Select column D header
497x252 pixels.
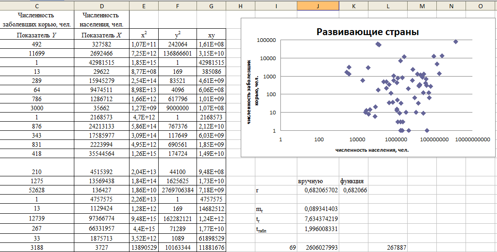pyautogui.click(x=101, y=6)
